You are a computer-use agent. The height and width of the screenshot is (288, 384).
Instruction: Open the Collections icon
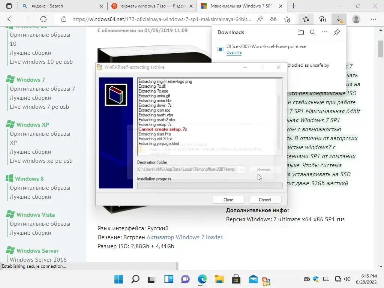(322, 19)
